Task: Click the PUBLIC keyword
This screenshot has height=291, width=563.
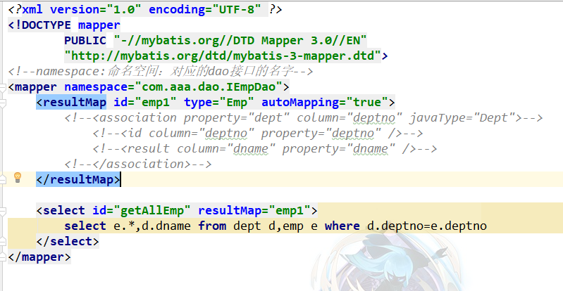Action: click(85, 41)
